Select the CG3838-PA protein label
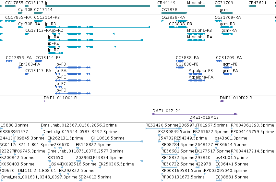This screenshot has height=182, width=276. pos(187,58)
